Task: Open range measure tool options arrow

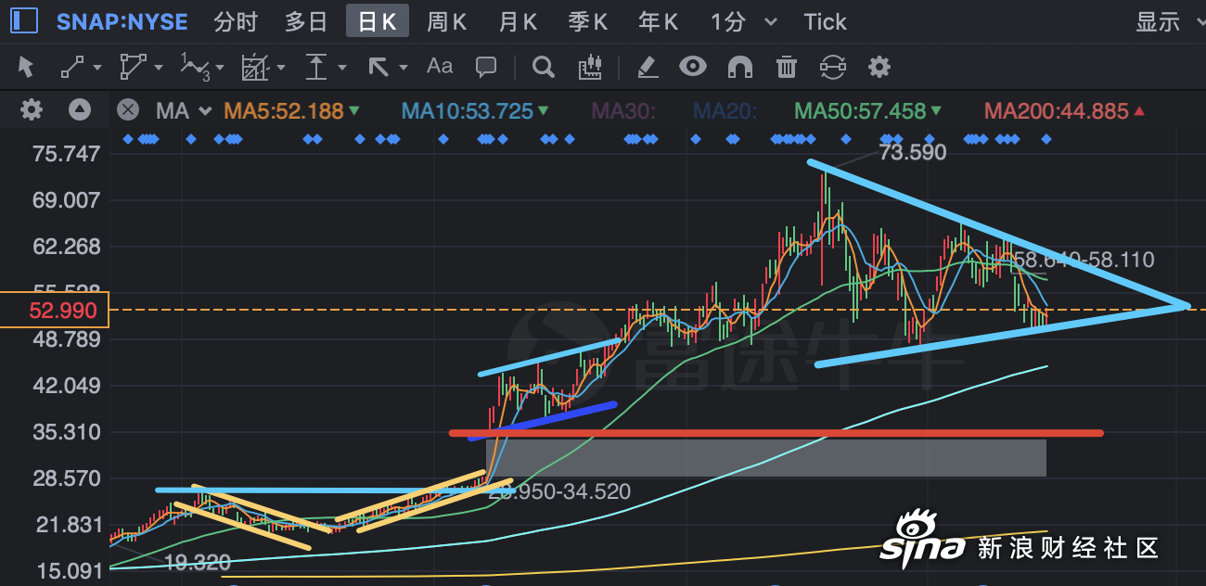Action: 342,68
